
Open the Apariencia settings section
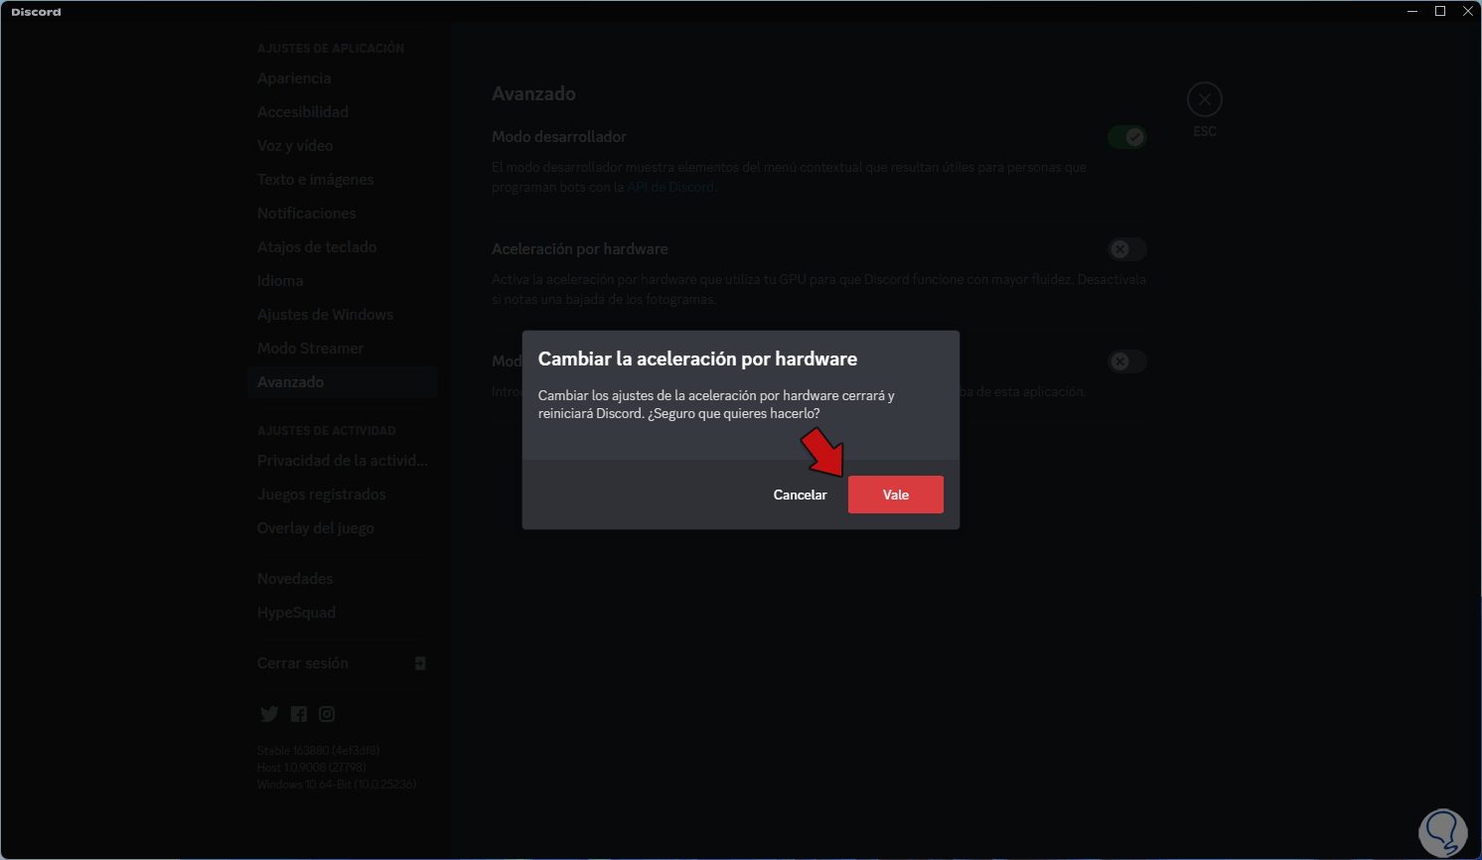(343, 78)
